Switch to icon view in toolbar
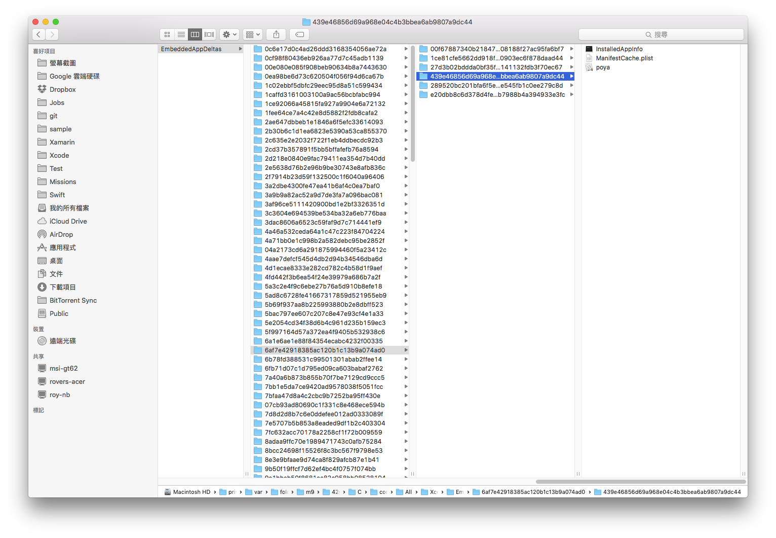This screenshot has width=776, height=538. pos(167,34)
